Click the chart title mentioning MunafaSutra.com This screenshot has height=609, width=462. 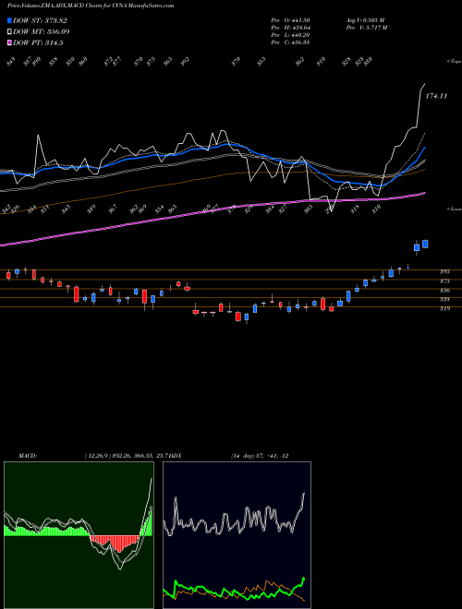[91, 6]
